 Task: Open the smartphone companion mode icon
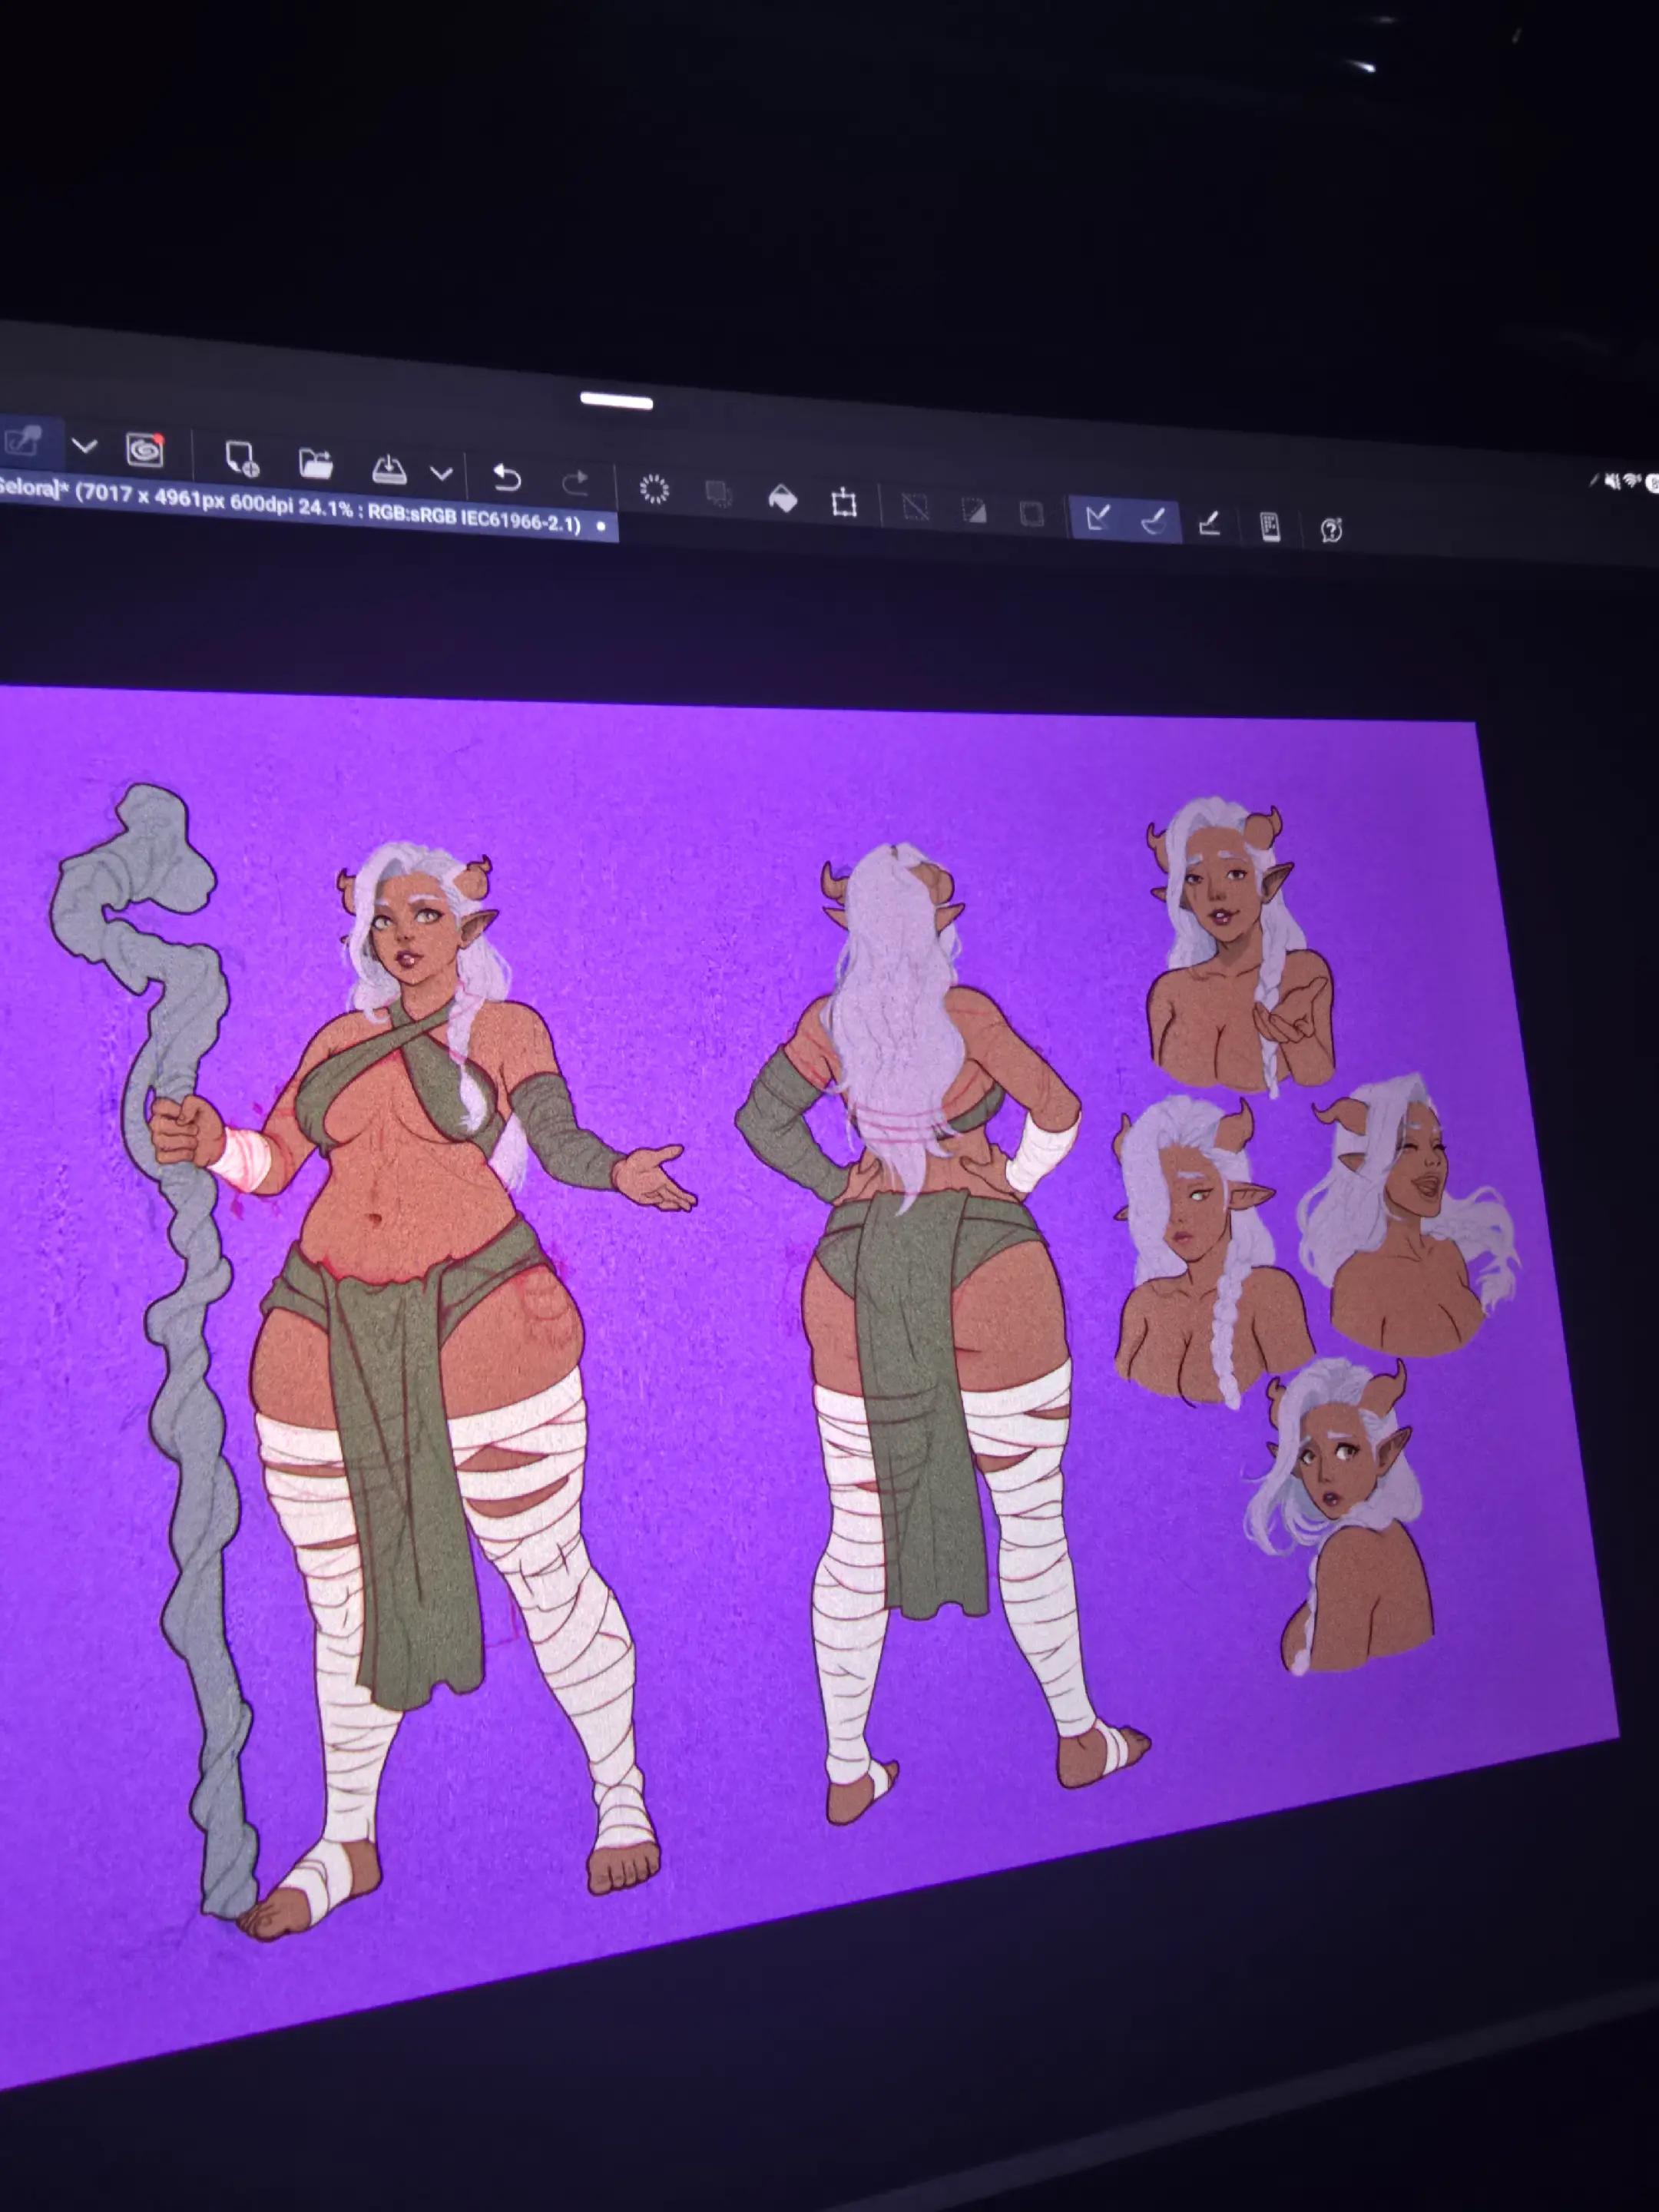pyautogui.click(x=1270, y=526)
